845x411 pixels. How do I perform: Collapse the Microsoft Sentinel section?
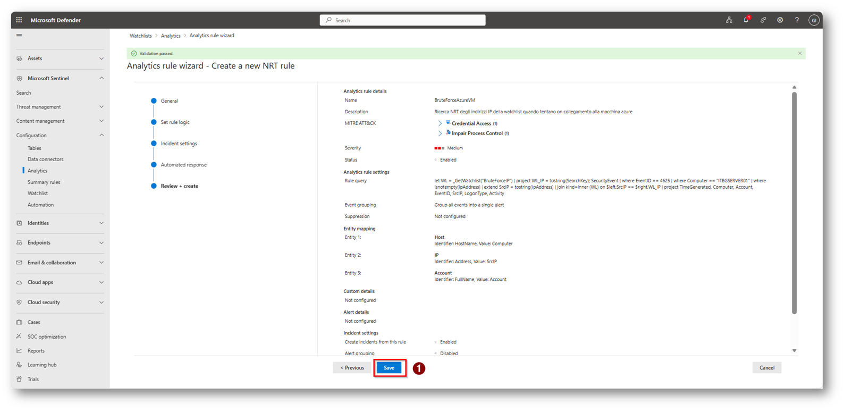click(x=101, y=78)
